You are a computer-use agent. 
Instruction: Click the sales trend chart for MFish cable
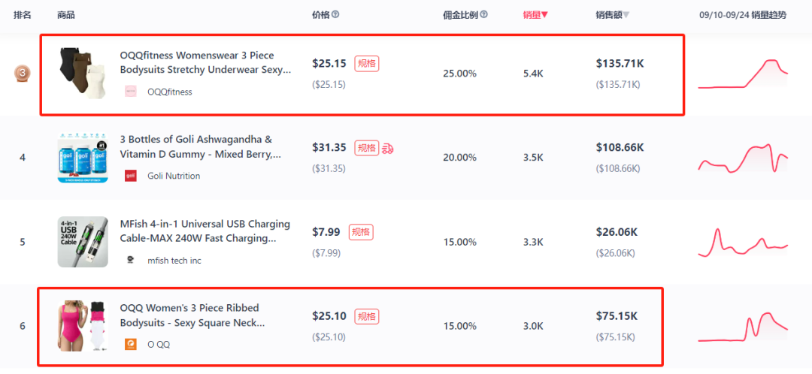pyautogui.click(x=743, y=242)
